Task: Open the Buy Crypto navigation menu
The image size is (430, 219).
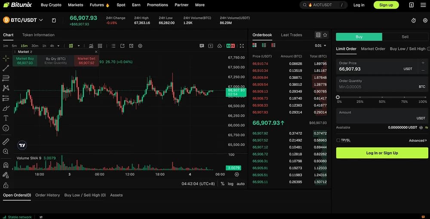Action: point(51,5)
